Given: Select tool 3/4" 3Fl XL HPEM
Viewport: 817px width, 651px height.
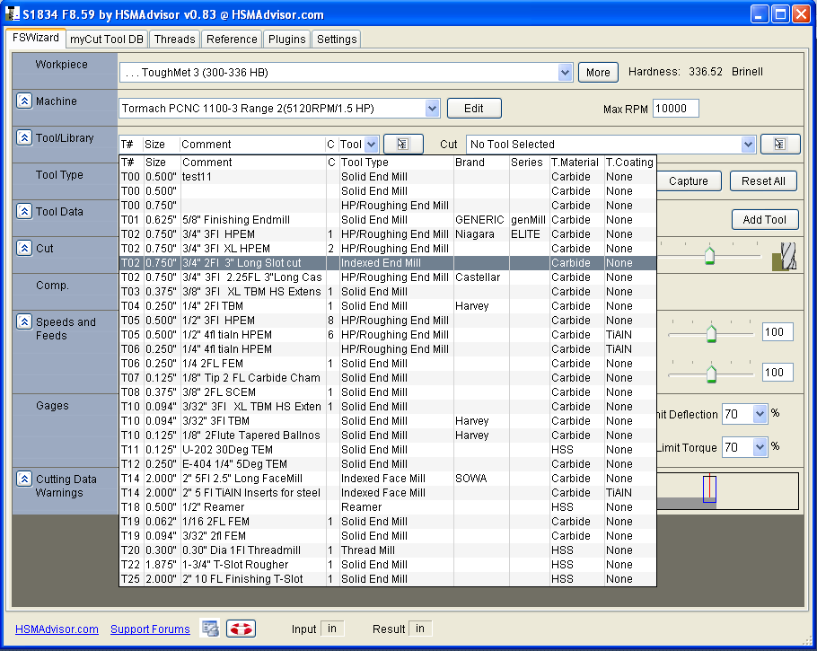Looking at the screenshot, I should tap(387, 249).
